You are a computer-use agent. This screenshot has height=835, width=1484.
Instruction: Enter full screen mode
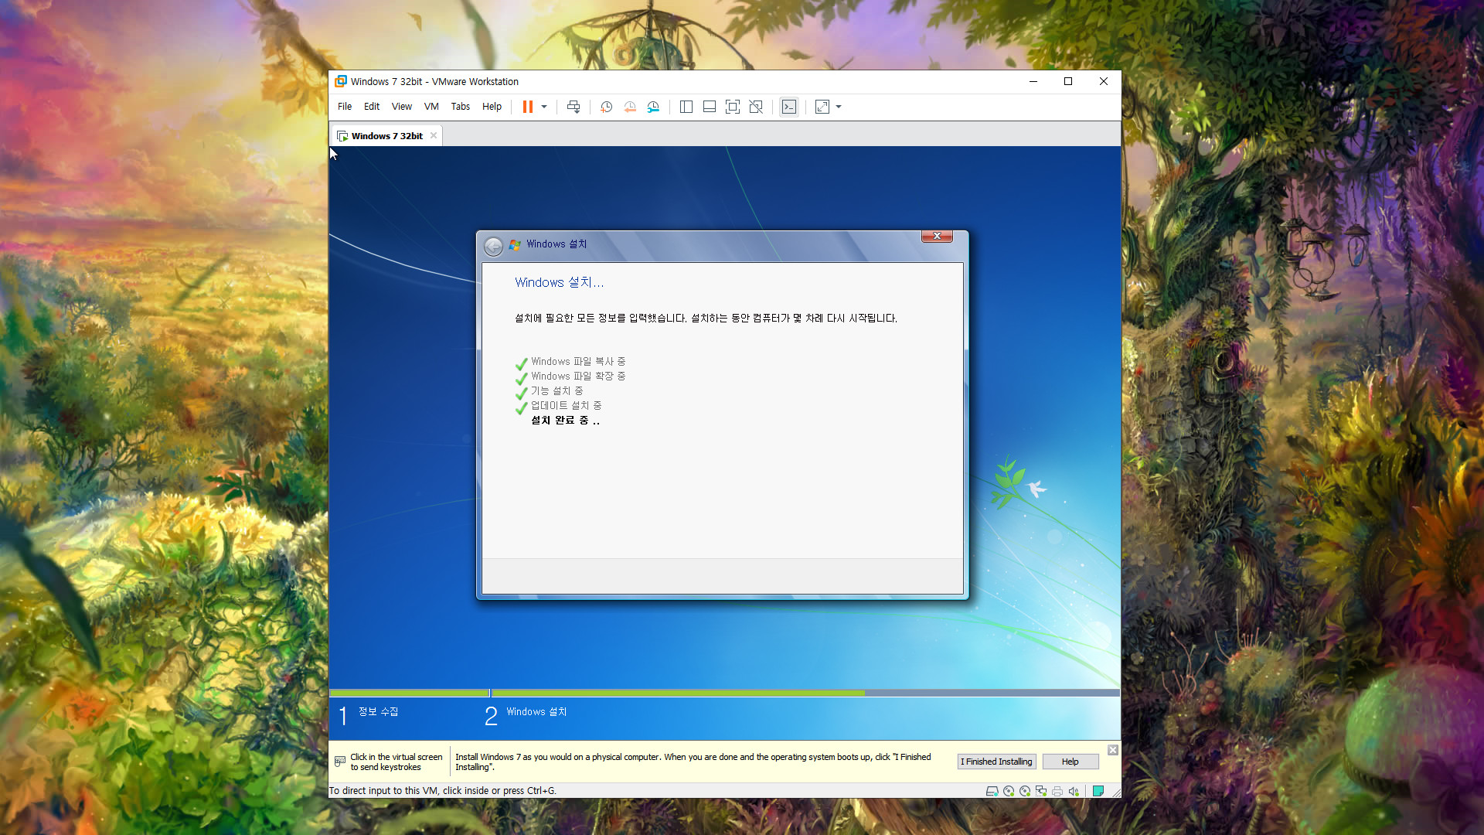pos(733,107)
